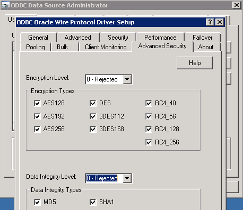This screenshot has width=243, height=210.
Task: Uncheck the MD5 data integrity type
Action: 37,202
